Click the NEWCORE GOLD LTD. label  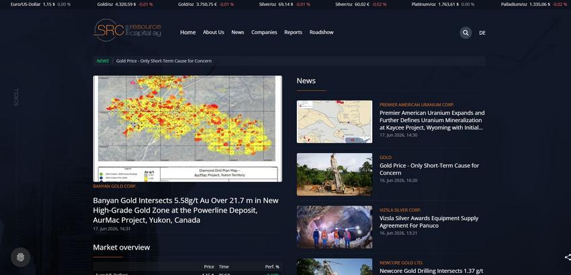click(401, 263)
